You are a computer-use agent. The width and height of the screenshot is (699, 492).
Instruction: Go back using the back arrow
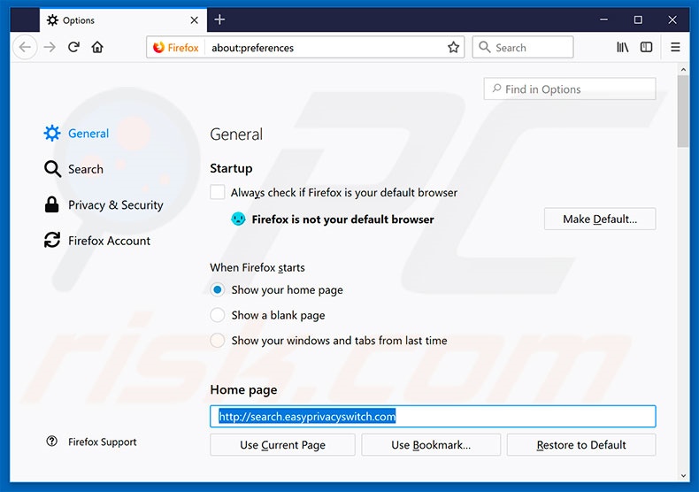(25, 47)
